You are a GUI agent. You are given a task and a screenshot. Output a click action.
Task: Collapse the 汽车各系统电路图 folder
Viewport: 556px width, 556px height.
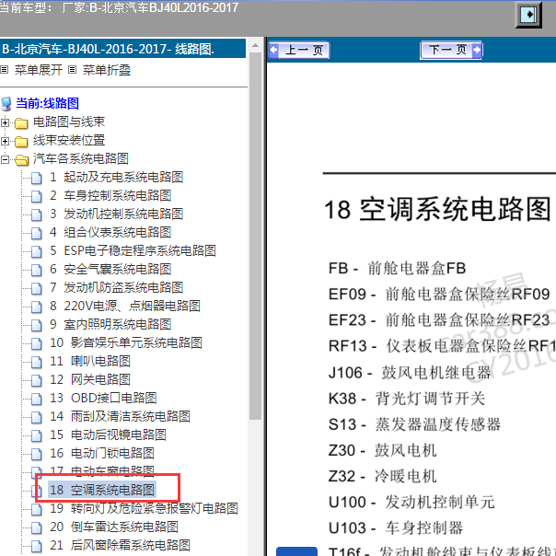click(5, 159)
